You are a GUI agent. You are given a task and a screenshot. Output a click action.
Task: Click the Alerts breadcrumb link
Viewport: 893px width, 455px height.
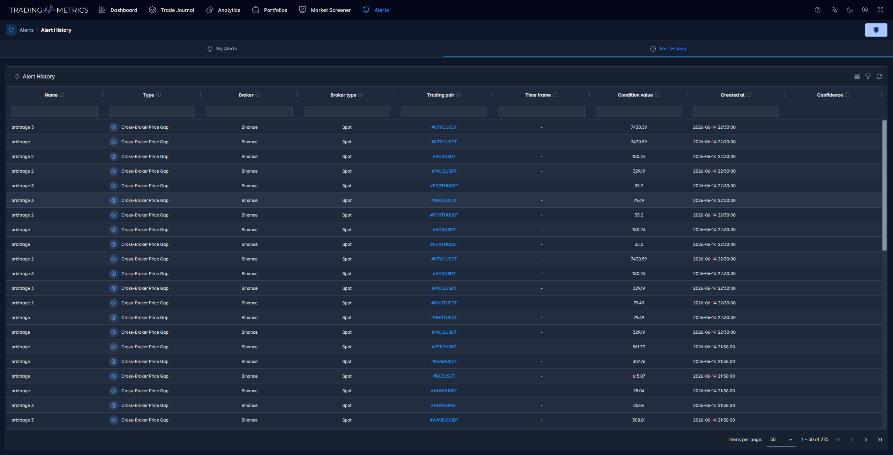pos(27,30)
